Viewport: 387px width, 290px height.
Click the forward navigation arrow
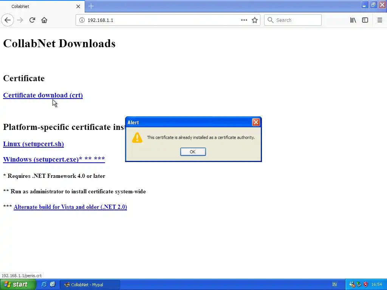click(20, 20)
